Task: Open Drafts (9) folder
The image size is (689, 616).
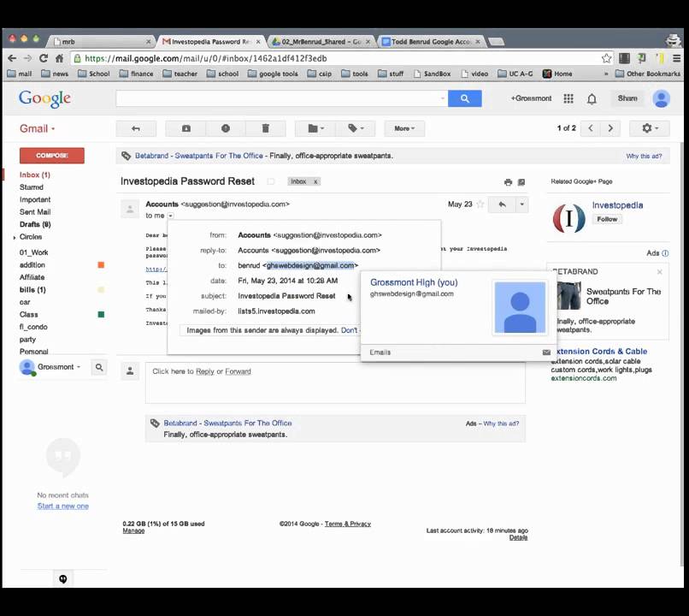Action: coord(35,224)
